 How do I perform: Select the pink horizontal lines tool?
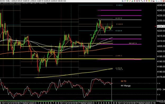pyautogui.click(x=145, y=1)
